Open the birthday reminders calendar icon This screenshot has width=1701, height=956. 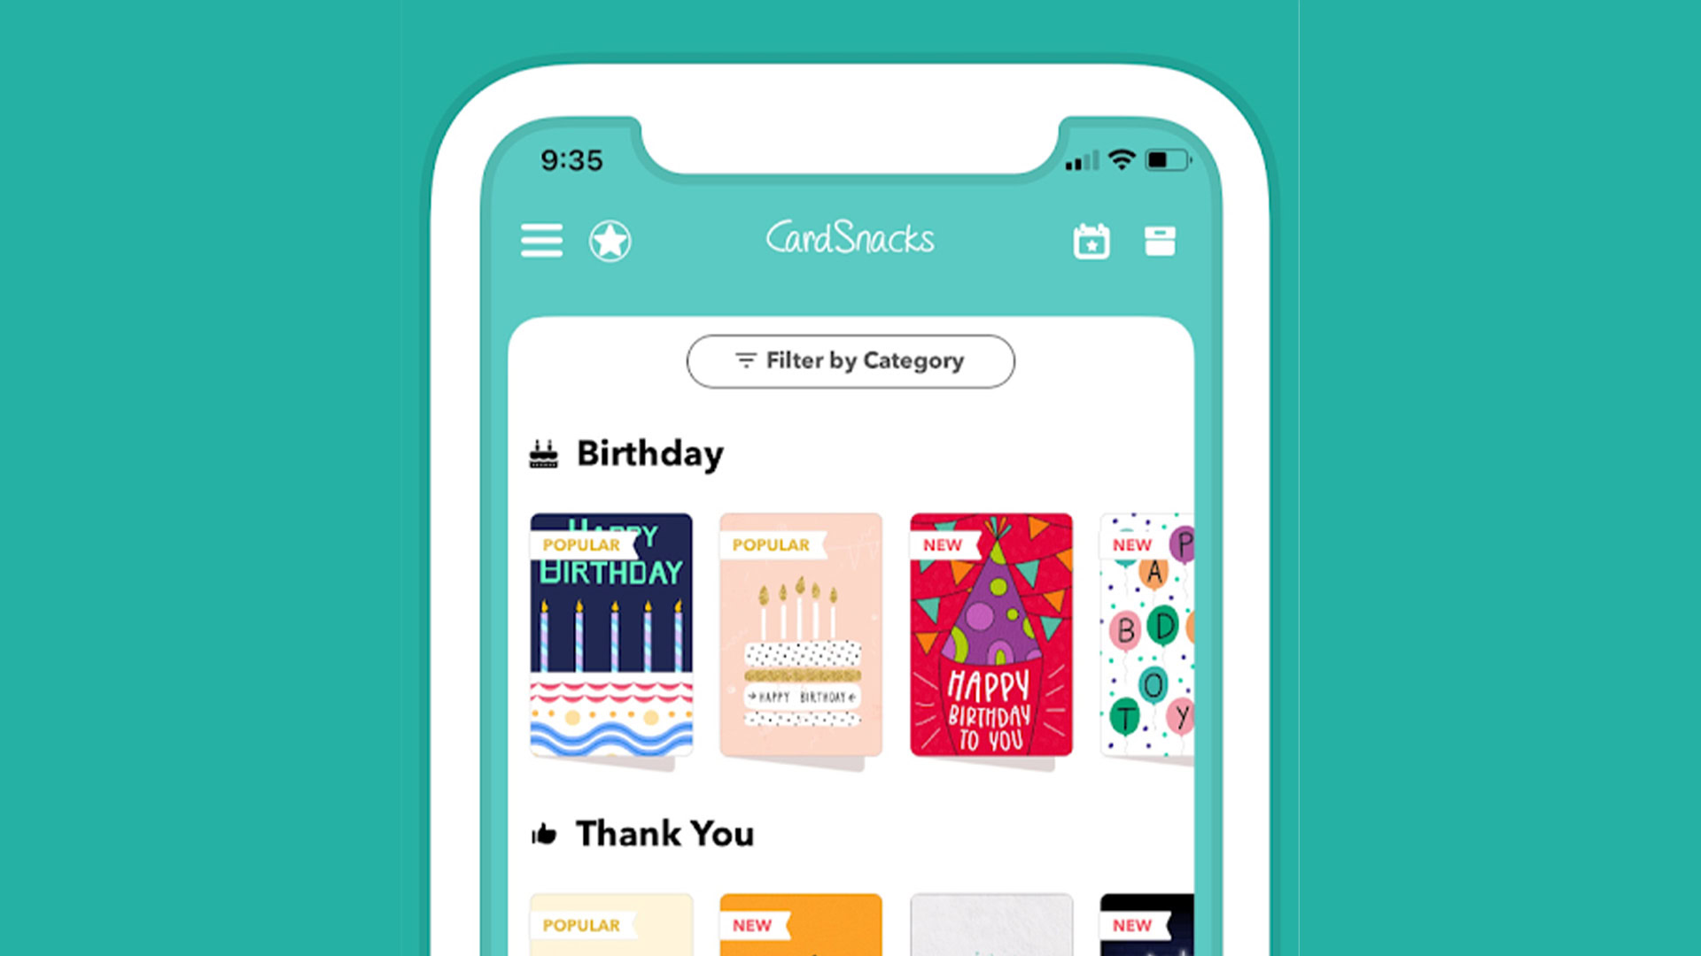[x=1089, y=242]
